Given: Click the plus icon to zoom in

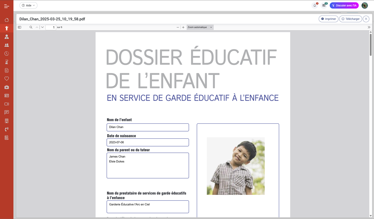Looking at the screenshot, I should 183,27.
